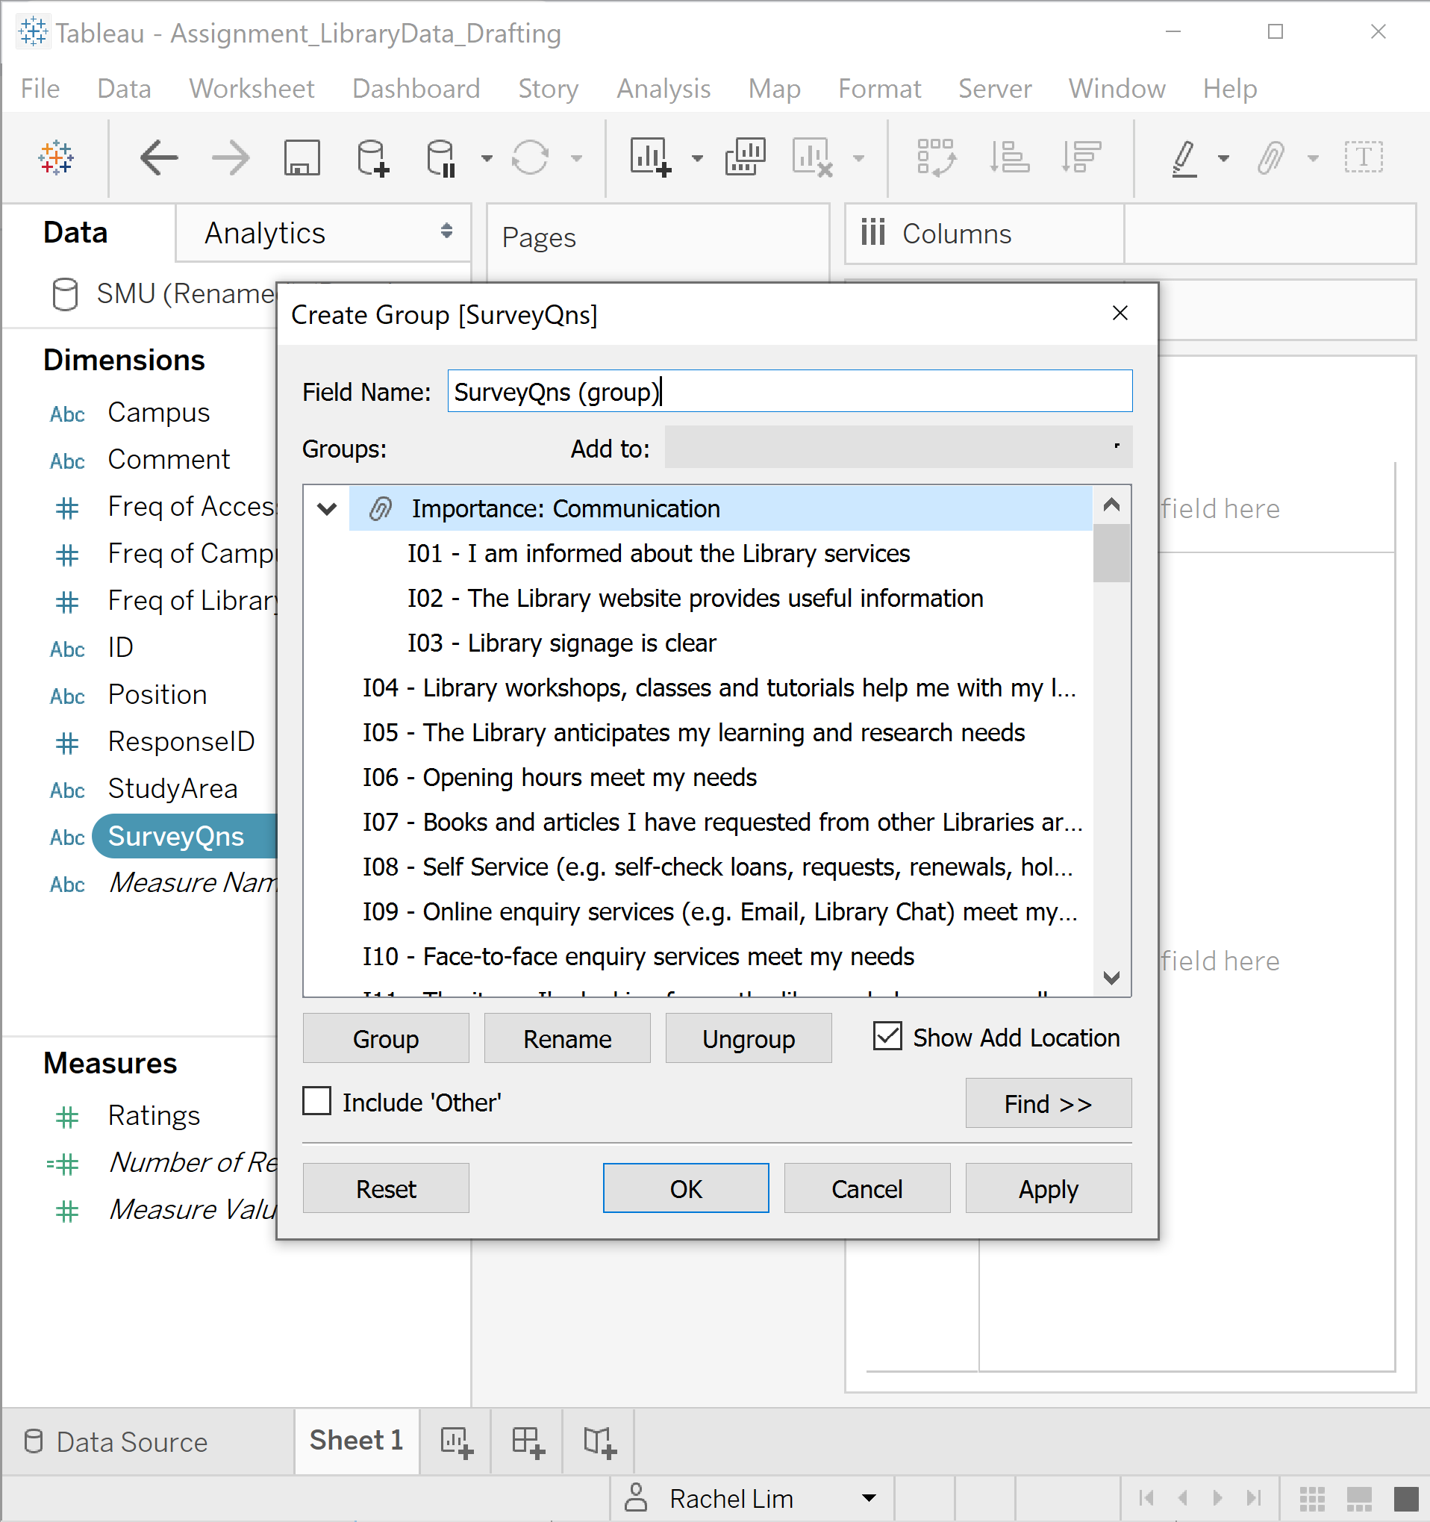Click the Reset button

[x=386, y=1188]
